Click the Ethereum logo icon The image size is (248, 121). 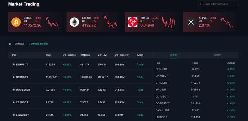74,22
